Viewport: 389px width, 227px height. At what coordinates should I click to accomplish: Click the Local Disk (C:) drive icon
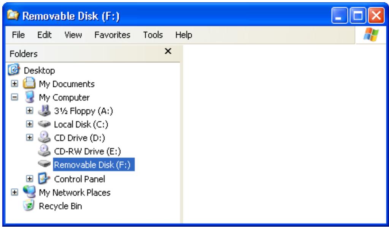tap(45, 125)
